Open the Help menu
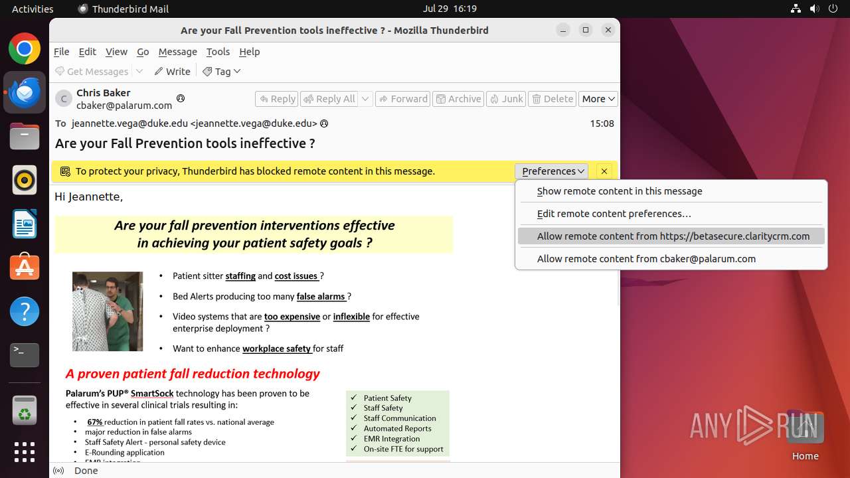This screenshot has width=850, height=478. pyautogui.click(x=249, y=52)
